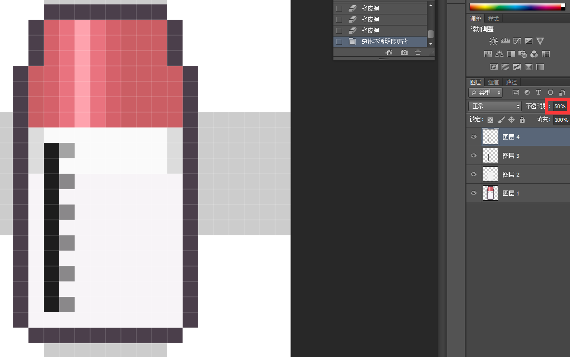Hide 图层 2 using its eye icon

click(474, 174)
